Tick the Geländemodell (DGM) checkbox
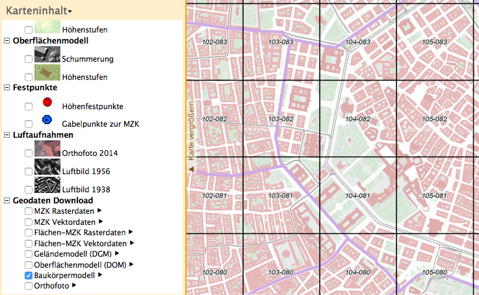 coord(28,253)
